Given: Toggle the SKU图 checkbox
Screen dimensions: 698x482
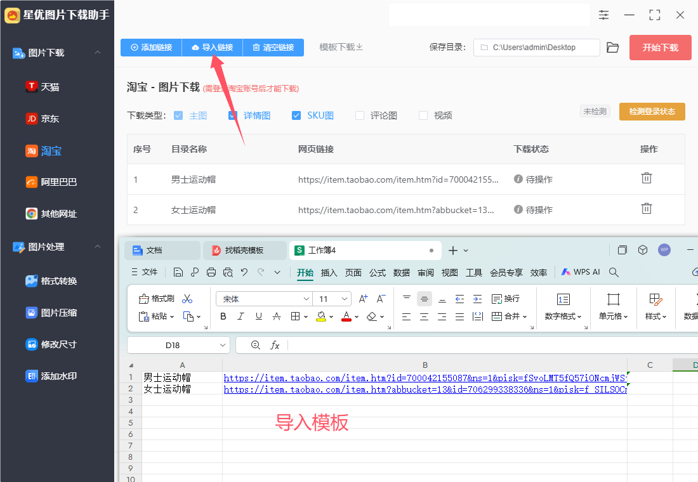Looking at the screenshot, I should [x=296, y=115].
